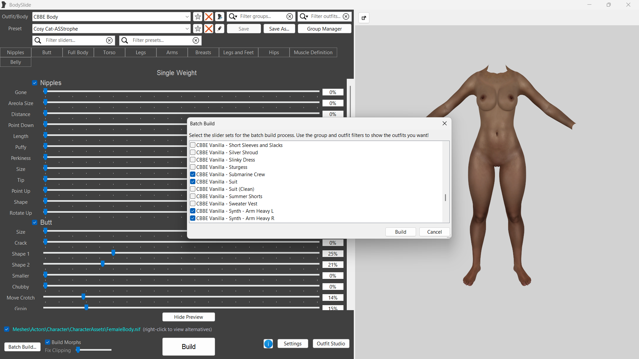Open the Outfit/Body dropdown showing CBBE Body
The height and width of the screenshot is (359, 639).
(x=187, y=17)
